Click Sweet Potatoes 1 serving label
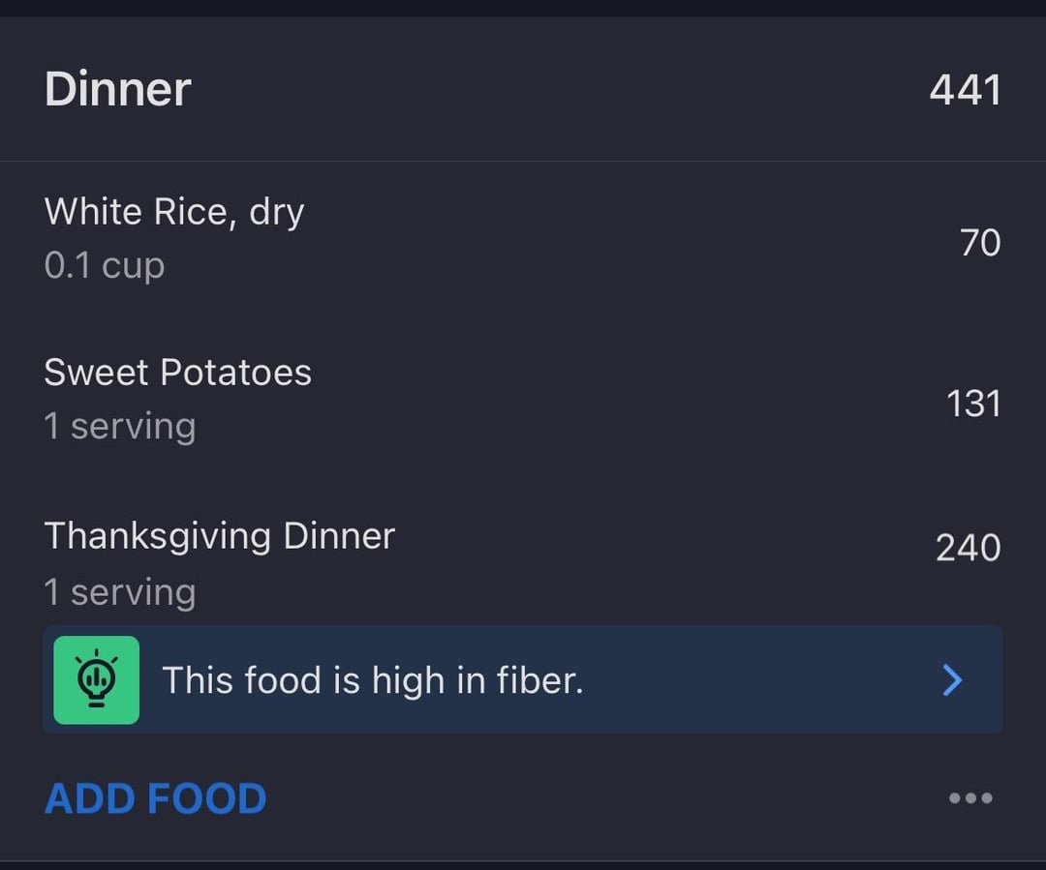This screenshot has width=1046, height=870. click(x=120, y=427)
